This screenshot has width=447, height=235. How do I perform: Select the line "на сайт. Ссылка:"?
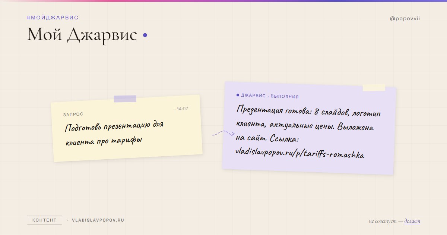point(268,139)
